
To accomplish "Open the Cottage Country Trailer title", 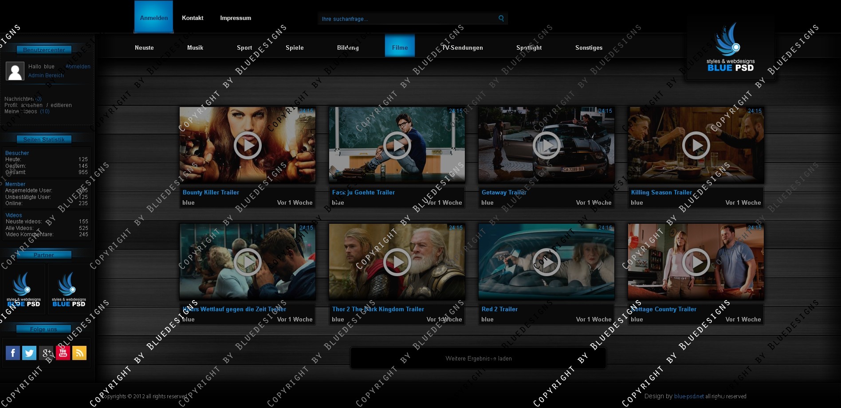I will pyautogui.click(x=664, y=309).
